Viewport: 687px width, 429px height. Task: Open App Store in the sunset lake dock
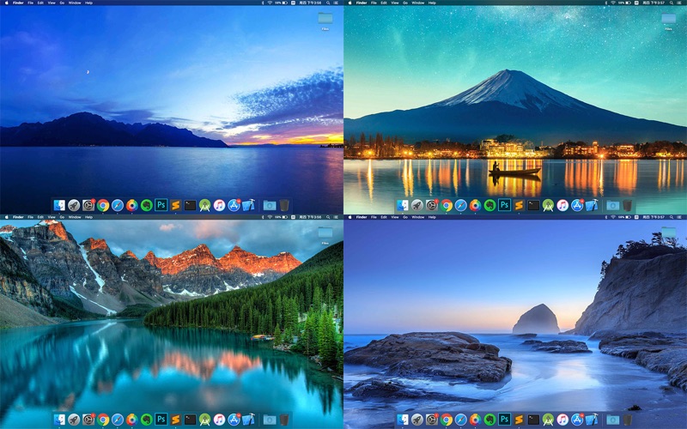click(x=234, y=205)
